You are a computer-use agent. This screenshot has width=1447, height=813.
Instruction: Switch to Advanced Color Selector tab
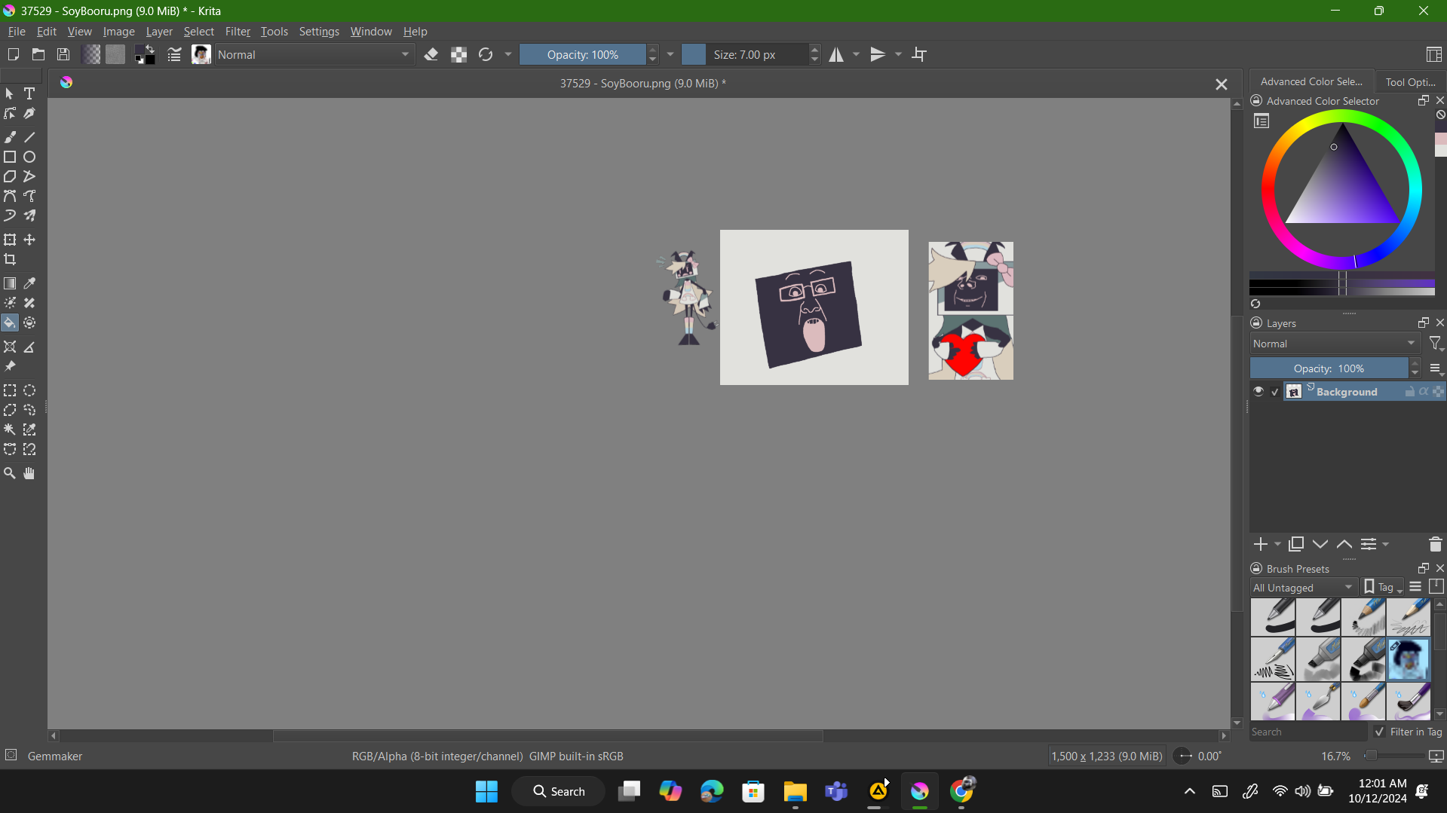1311,81
